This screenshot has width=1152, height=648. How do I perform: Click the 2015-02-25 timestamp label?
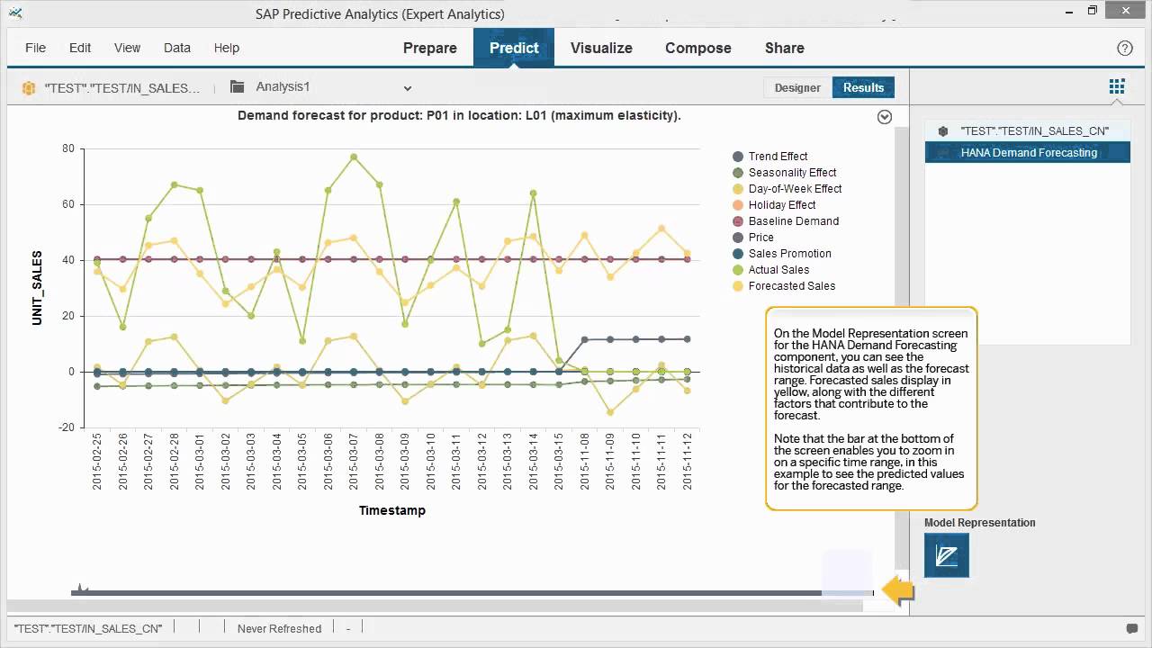pyautogui.click(x=97, y=460)
